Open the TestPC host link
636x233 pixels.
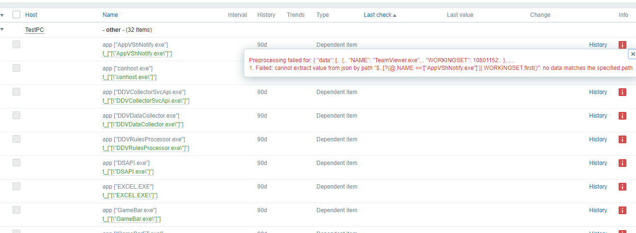35,30
